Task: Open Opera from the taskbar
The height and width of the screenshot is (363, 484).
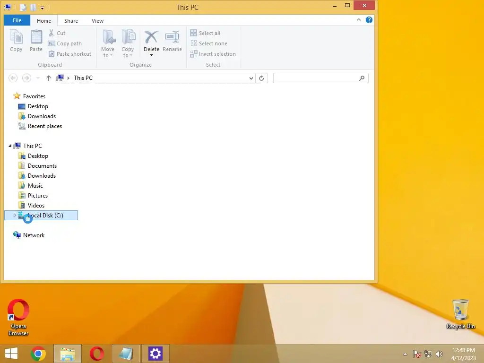Action: [x=97, y=354]
